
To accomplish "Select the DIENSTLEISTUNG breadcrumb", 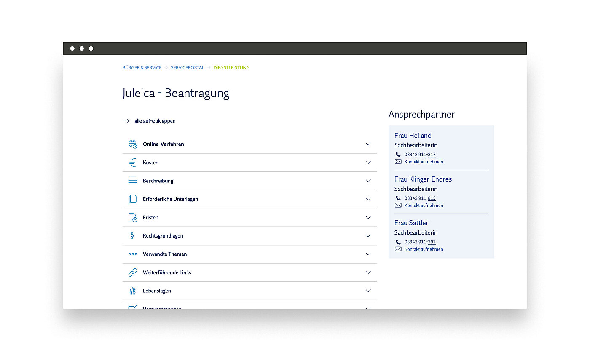I will (231, 67).
